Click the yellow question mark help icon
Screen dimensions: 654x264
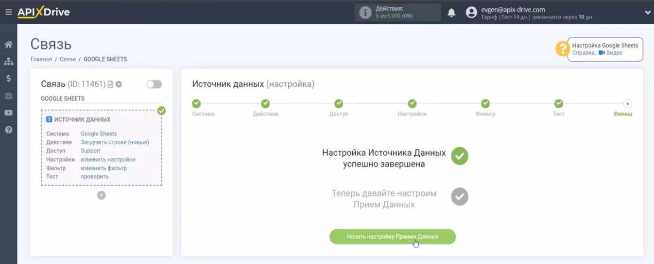click(563, 49)
